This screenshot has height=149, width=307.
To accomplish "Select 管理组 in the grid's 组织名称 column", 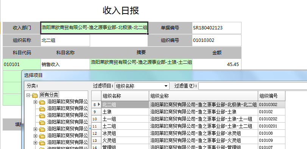I will (125, 147).
